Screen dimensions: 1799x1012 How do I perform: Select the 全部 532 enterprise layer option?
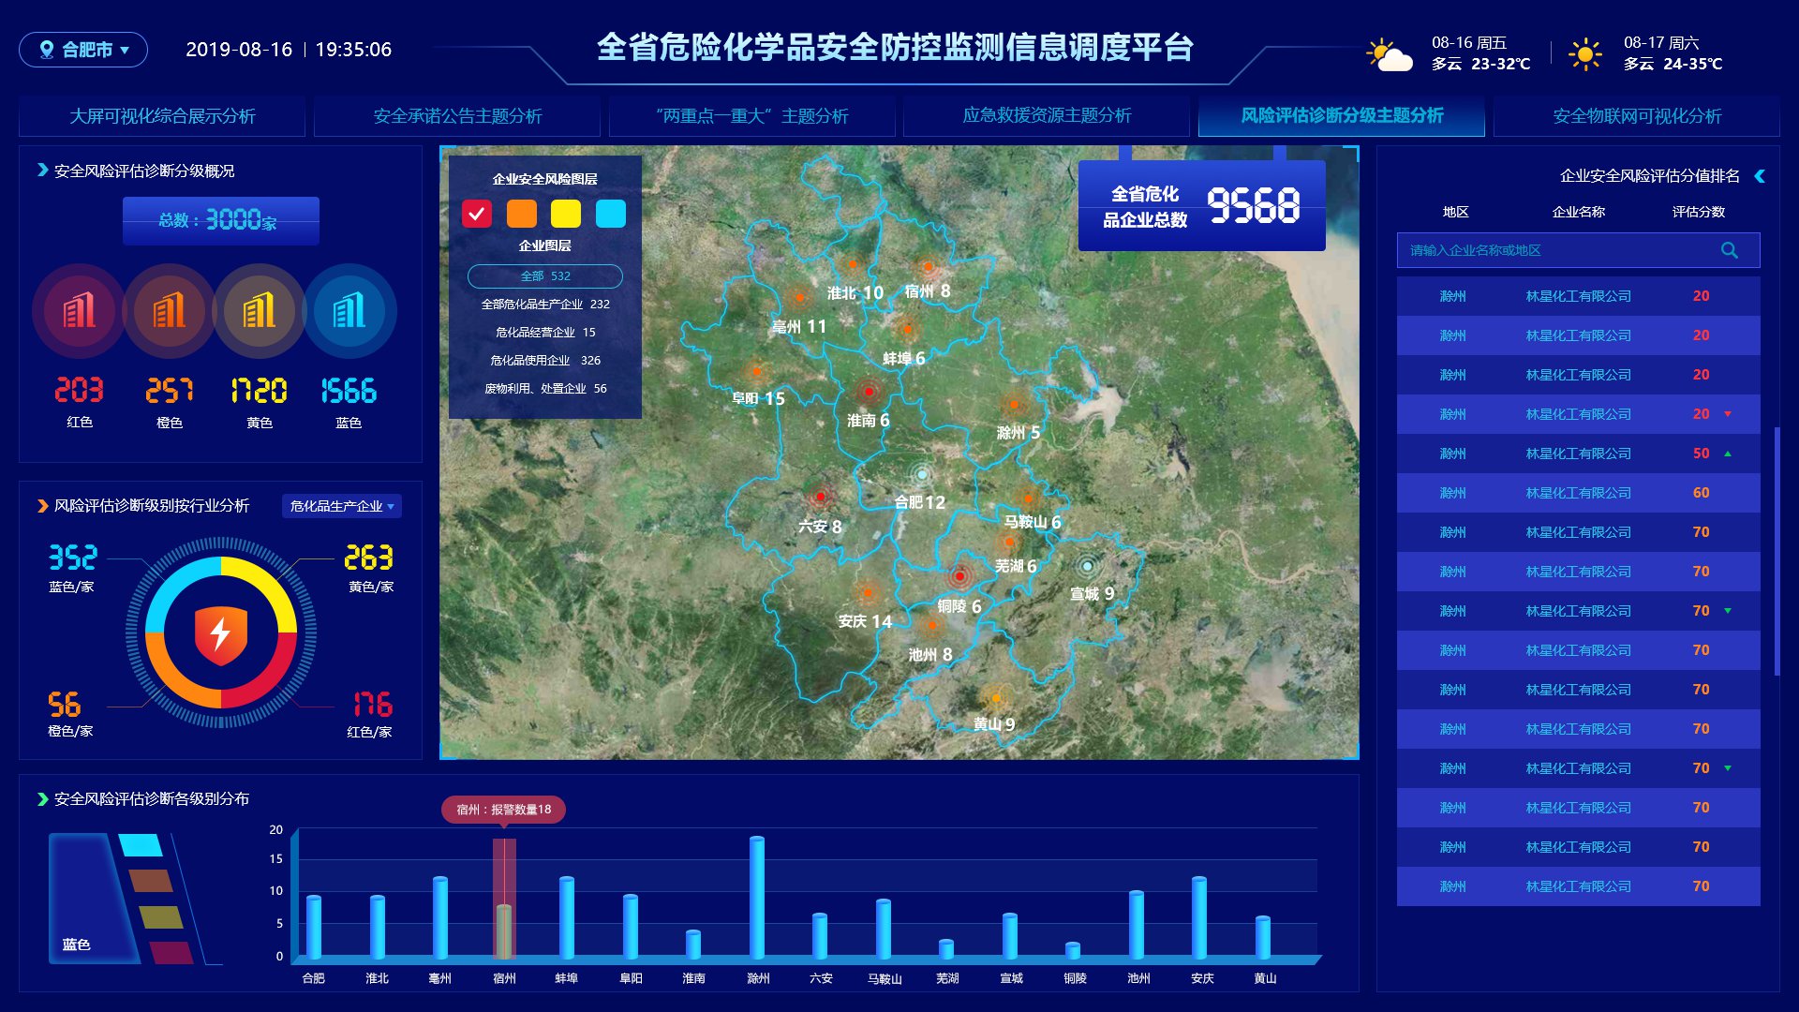(545, 276)
